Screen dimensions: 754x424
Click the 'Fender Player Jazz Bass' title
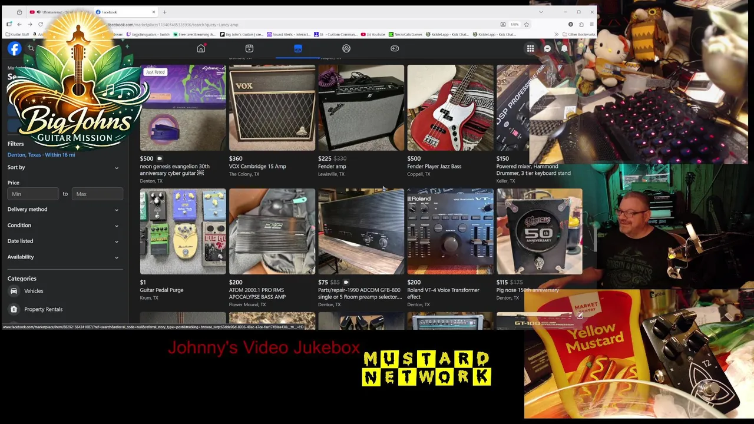pyautogui.click(x=434, y=167)
